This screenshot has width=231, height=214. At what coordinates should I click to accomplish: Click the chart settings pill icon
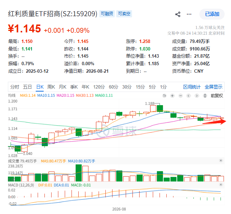click(x=205, y=96)
